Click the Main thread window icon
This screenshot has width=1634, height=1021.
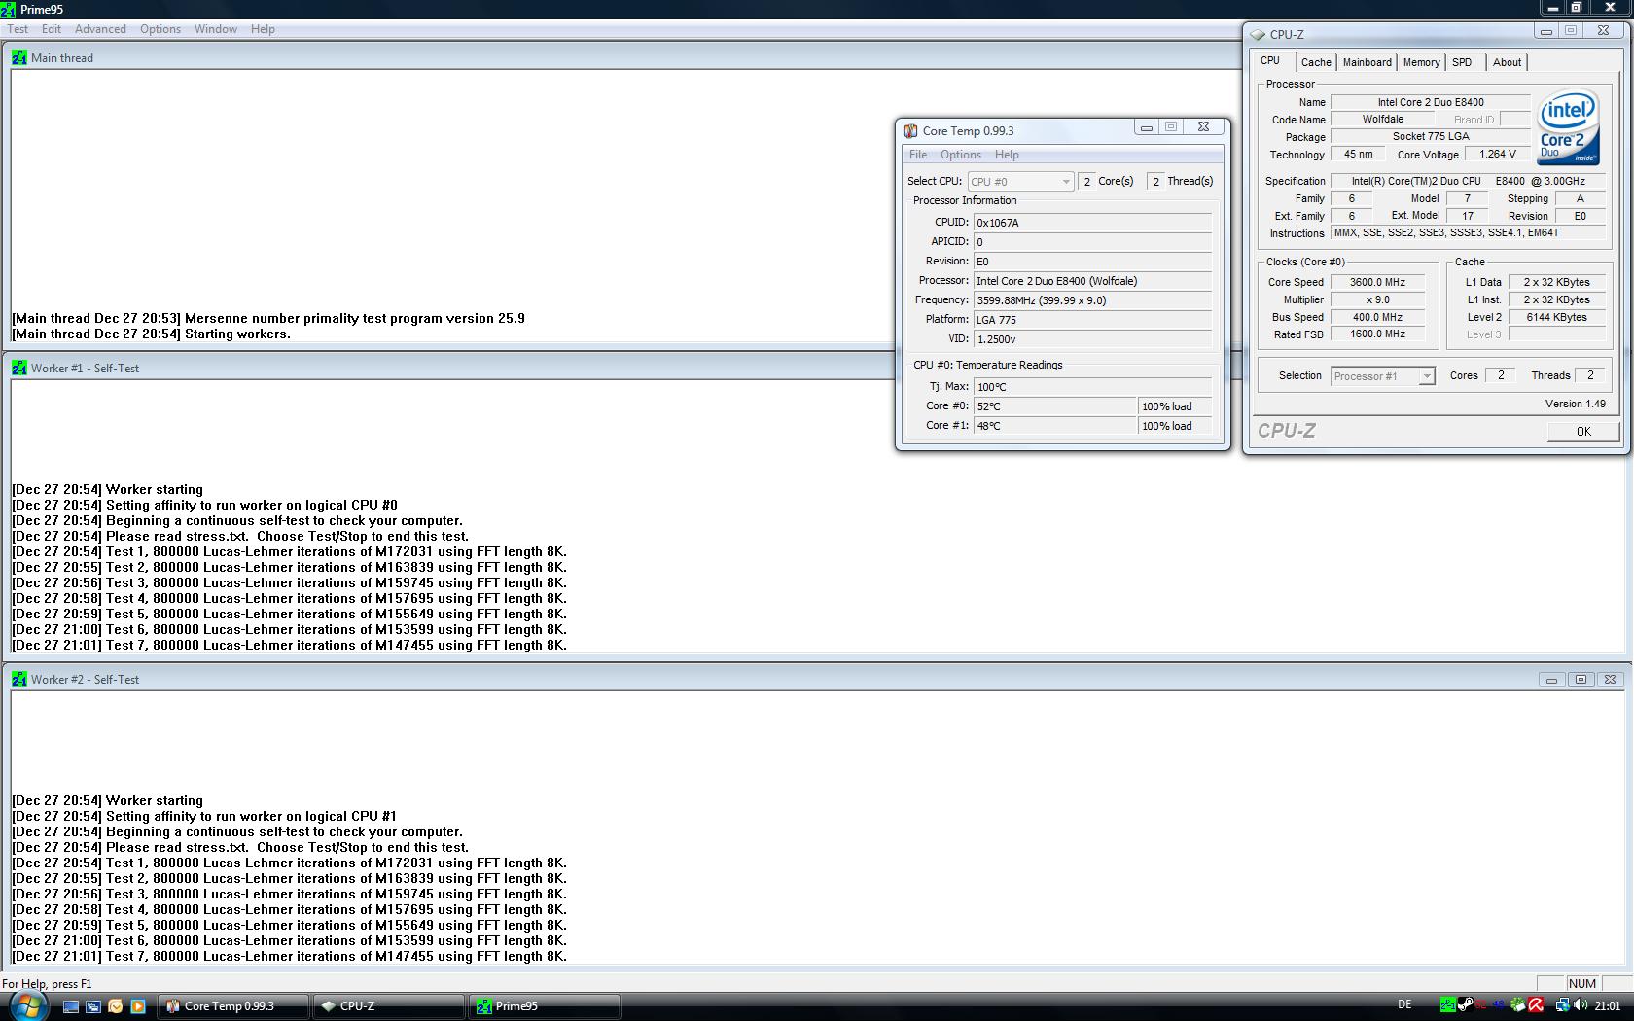tap(19, 57)
